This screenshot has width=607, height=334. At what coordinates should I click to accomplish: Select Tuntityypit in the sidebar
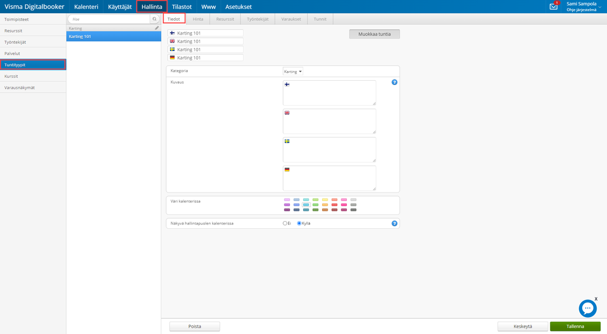(x=33, y=64)
